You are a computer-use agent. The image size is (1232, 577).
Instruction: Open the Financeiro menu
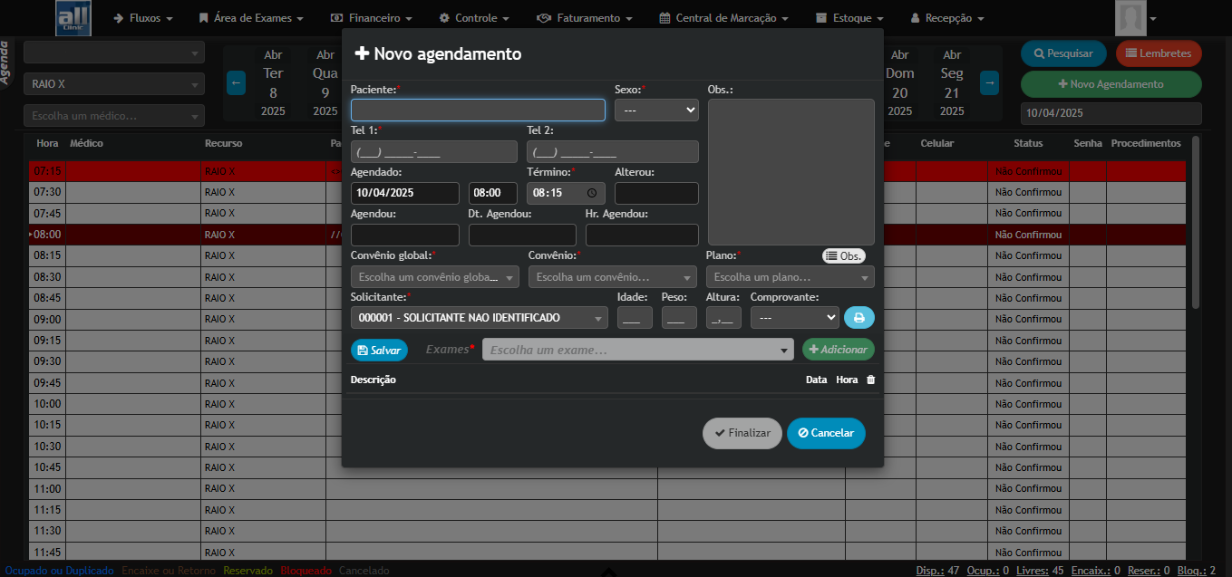click(x=372, y=18)
